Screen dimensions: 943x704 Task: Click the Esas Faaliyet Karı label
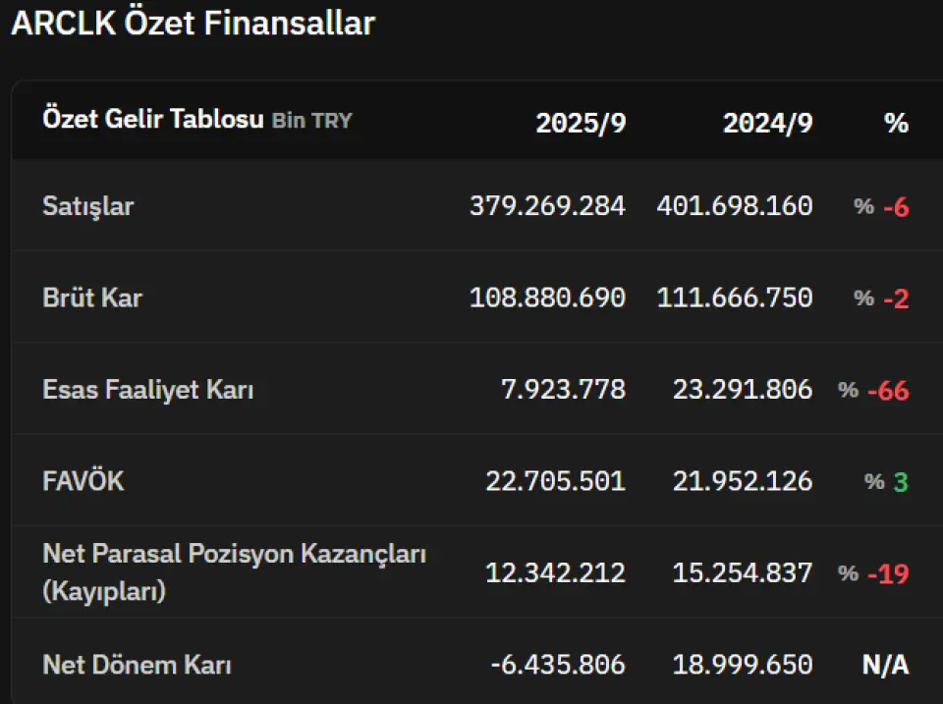(x=148, y=390)
